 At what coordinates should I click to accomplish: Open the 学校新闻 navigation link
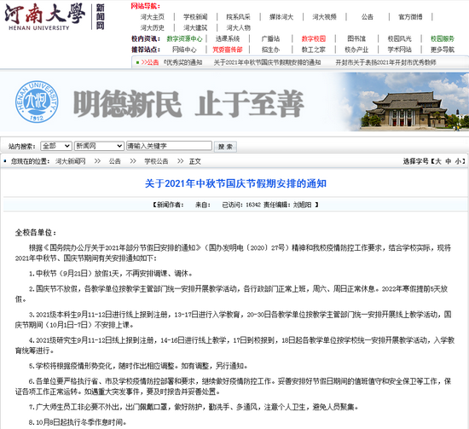pos(195,17)
